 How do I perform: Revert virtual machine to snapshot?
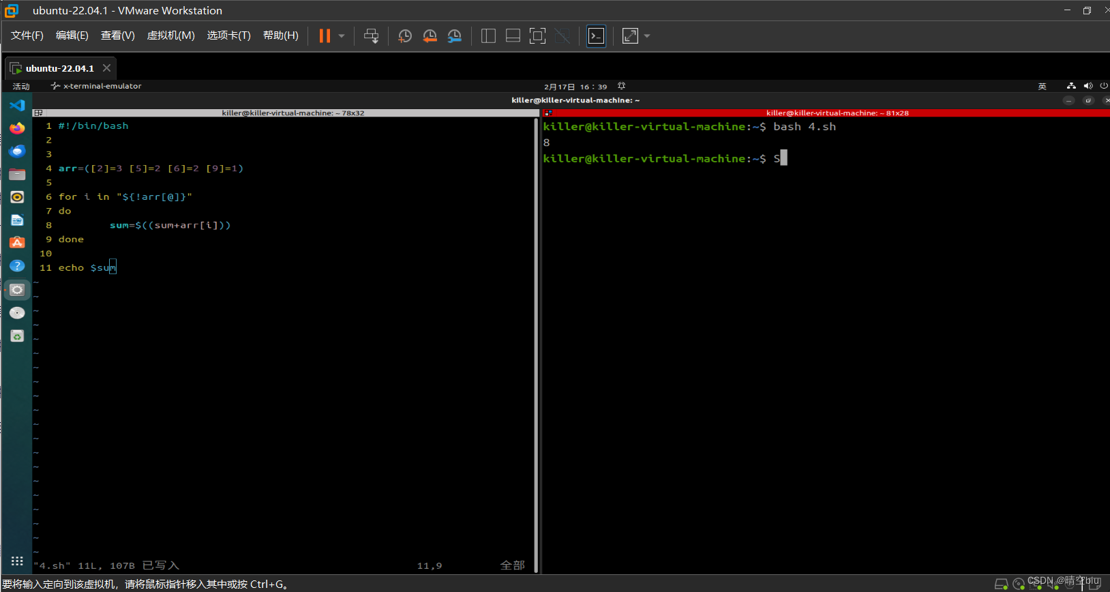430,36
